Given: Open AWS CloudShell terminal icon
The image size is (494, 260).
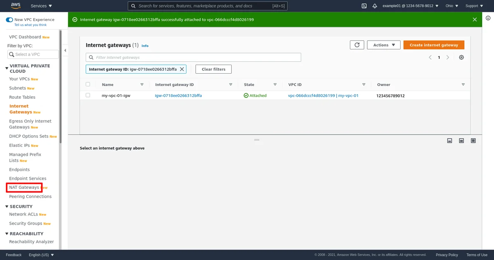Looking at the screenshot, I should coord(364,6).
